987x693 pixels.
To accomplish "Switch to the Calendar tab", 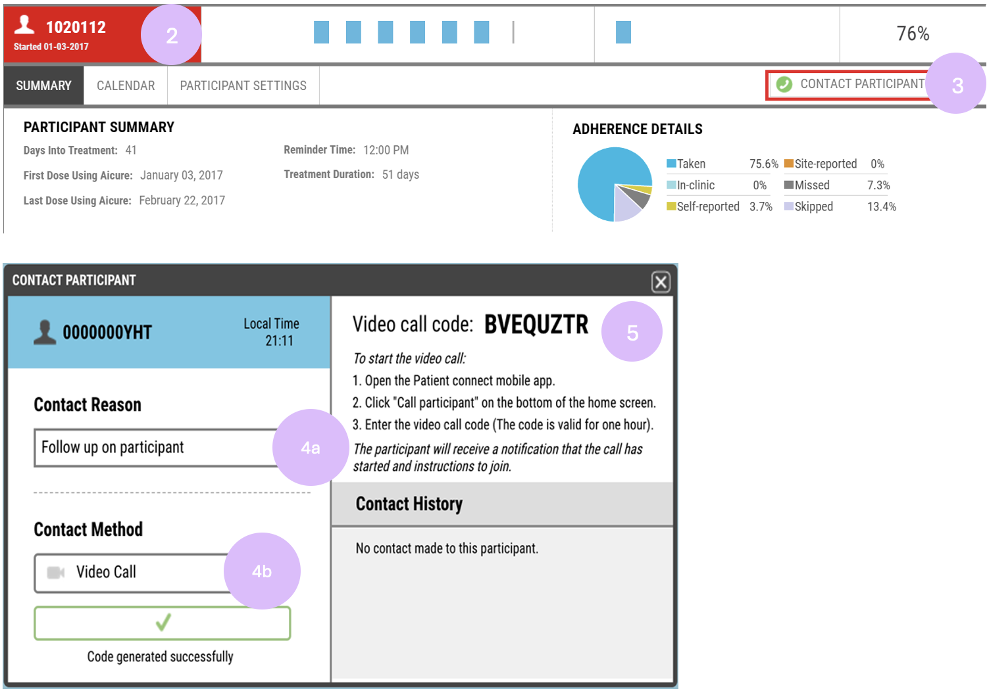I will click(x=126, y=85).
